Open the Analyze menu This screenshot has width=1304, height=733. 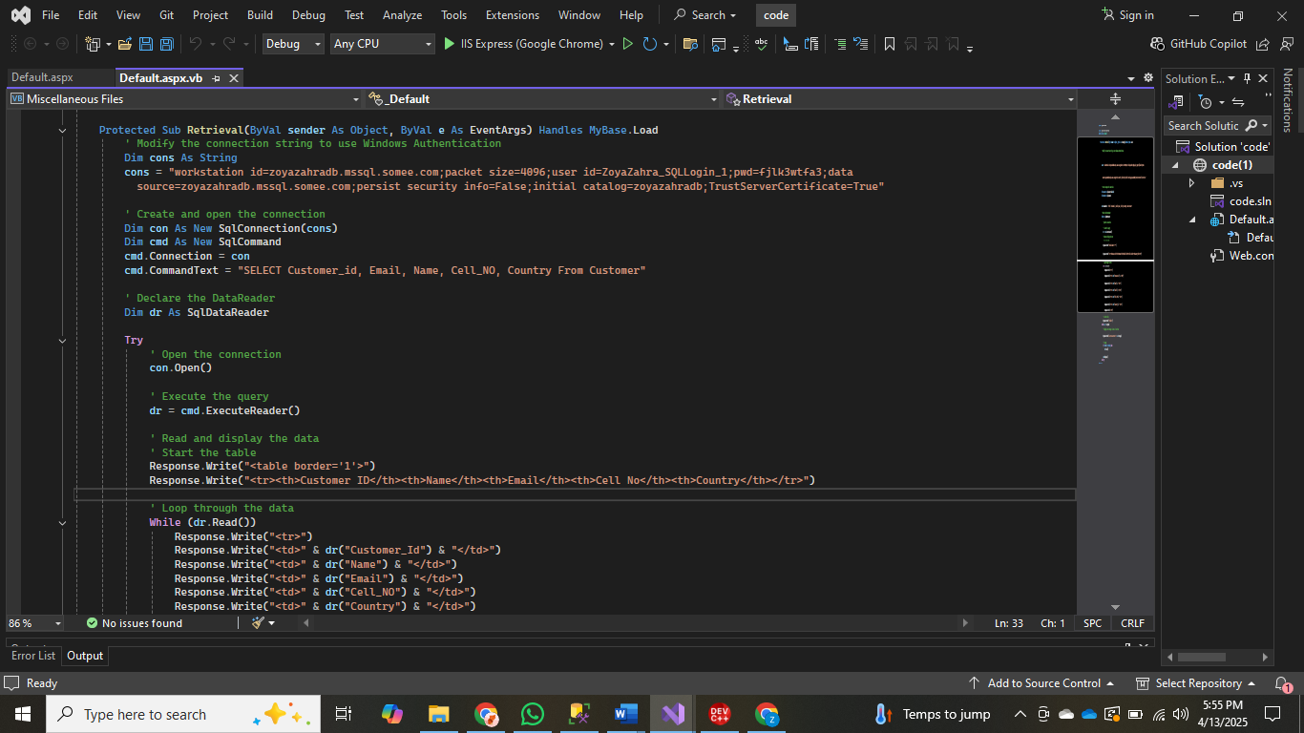(402, 15)
